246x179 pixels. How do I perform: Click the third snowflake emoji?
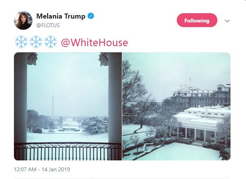50,42
